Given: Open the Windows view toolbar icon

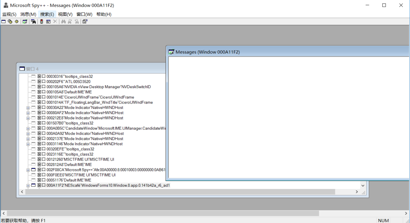Looking at the screenshot, I should (x=4, y=21).
